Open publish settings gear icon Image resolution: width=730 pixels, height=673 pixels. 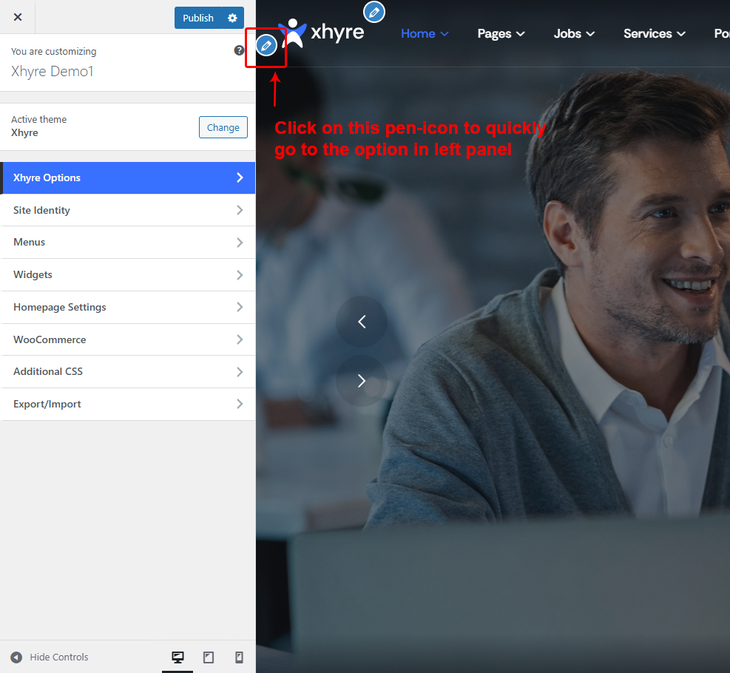[233, 18]
